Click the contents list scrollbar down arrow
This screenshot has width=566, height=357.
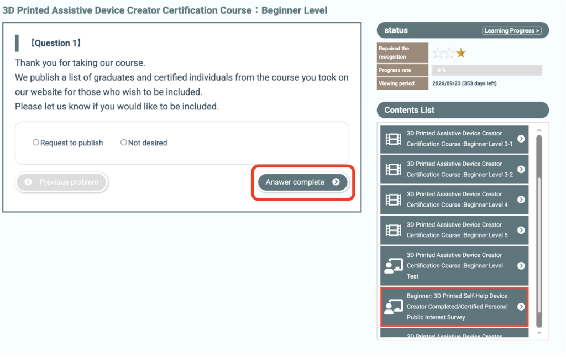(539, 333)
